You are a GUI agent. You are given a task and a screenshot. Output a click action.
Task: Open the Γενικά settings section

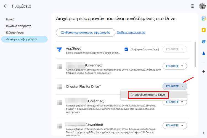[x=10, y=19]
